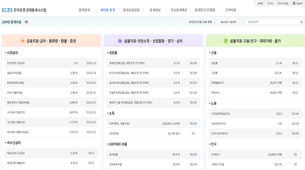Focus the 검색어입력 search field
The image size is (305, 170).
tap(273, 22)
